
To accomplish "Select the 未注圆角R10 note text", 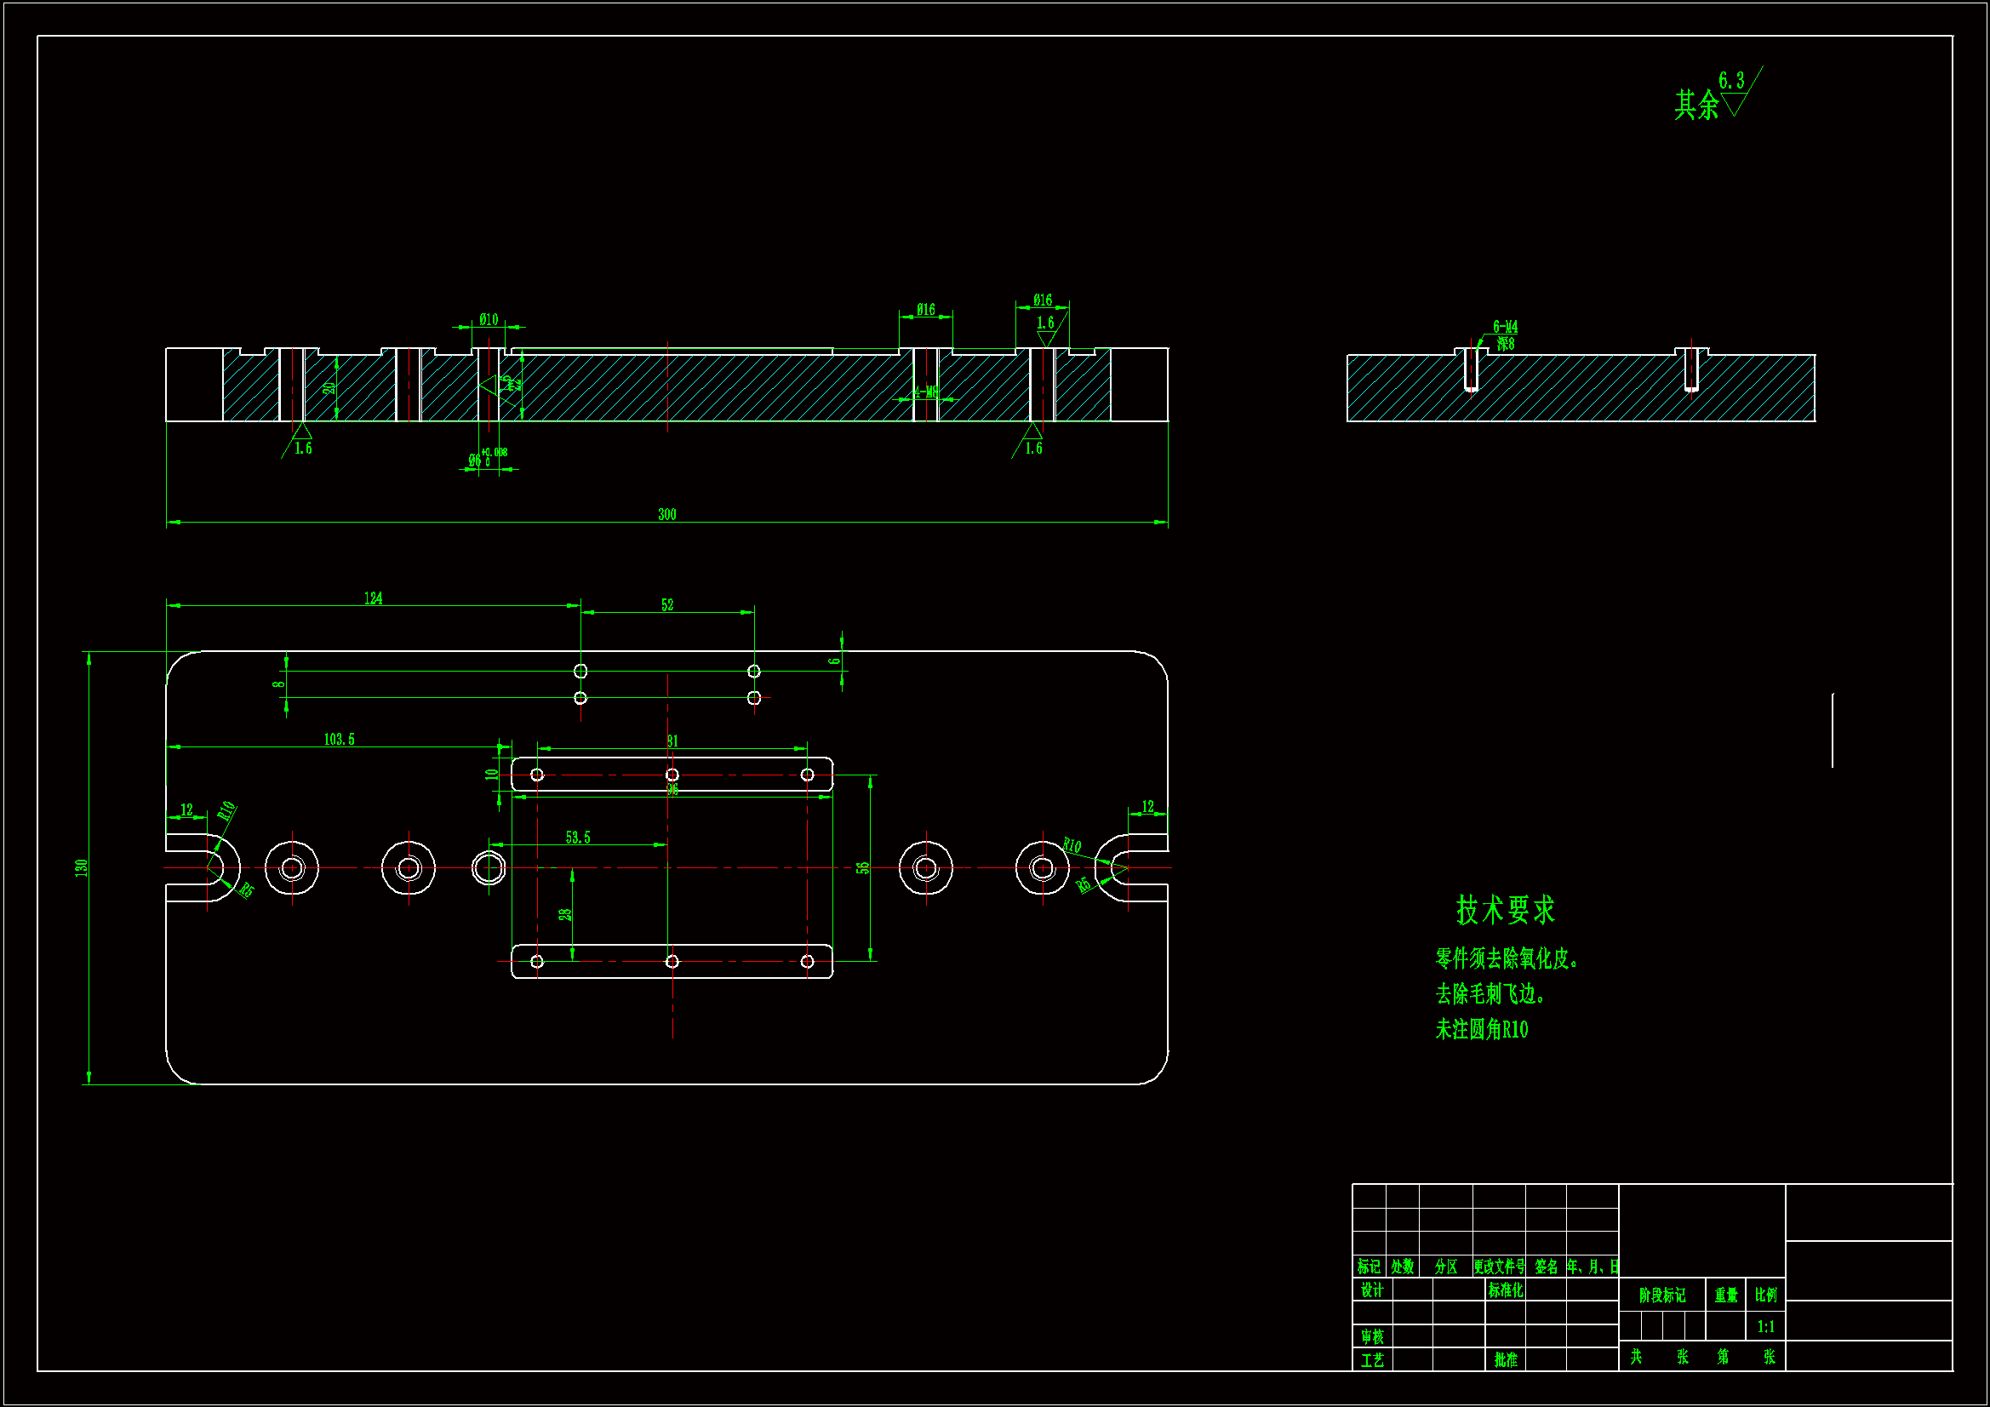I will [1481, 1030].
